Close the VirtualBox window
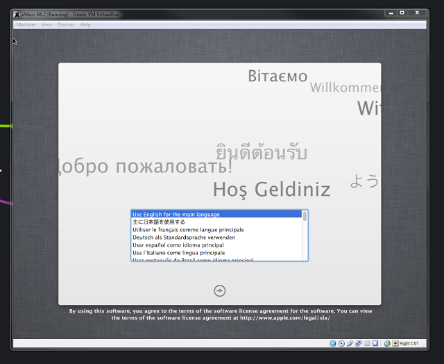This screenshot has height=364, width=444. pos(417,13)
